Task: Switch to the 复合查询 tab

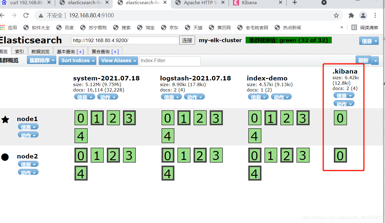Action: [105, 51]
